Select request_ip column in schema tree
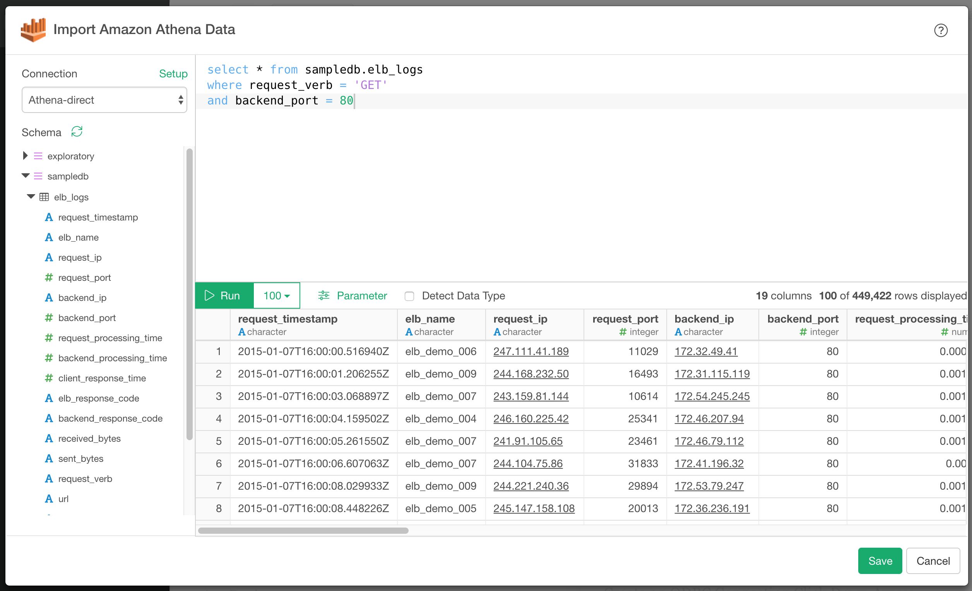 point(80,258)
